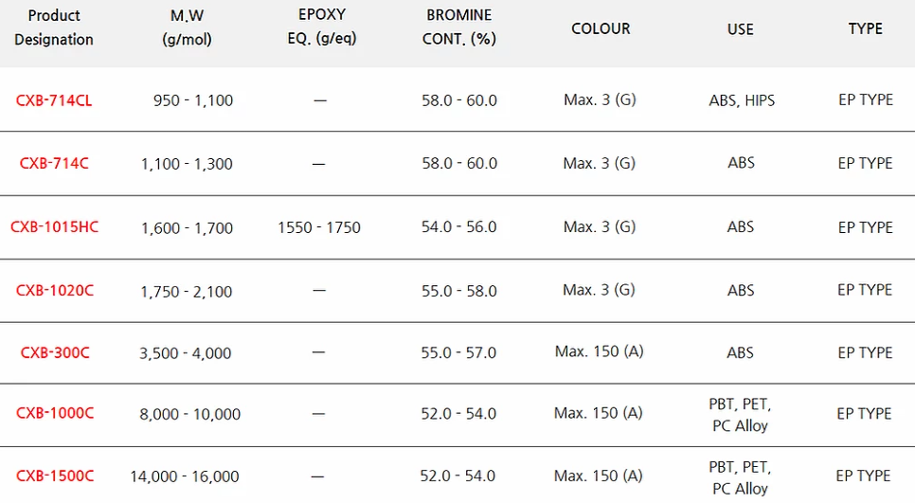Select the Product Designation column header
This screenshot has height=503, width=915.
coord(54,27)
